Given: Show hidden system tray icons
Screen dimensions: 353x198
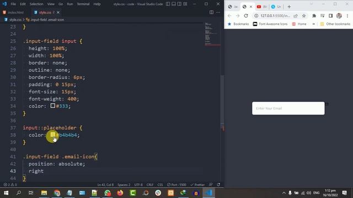Looking at the screenshot, I should pos(284,193).
